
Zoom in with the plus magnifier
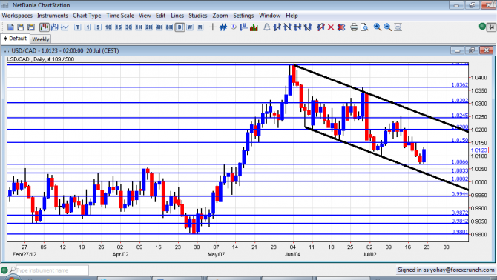(377, 27)
